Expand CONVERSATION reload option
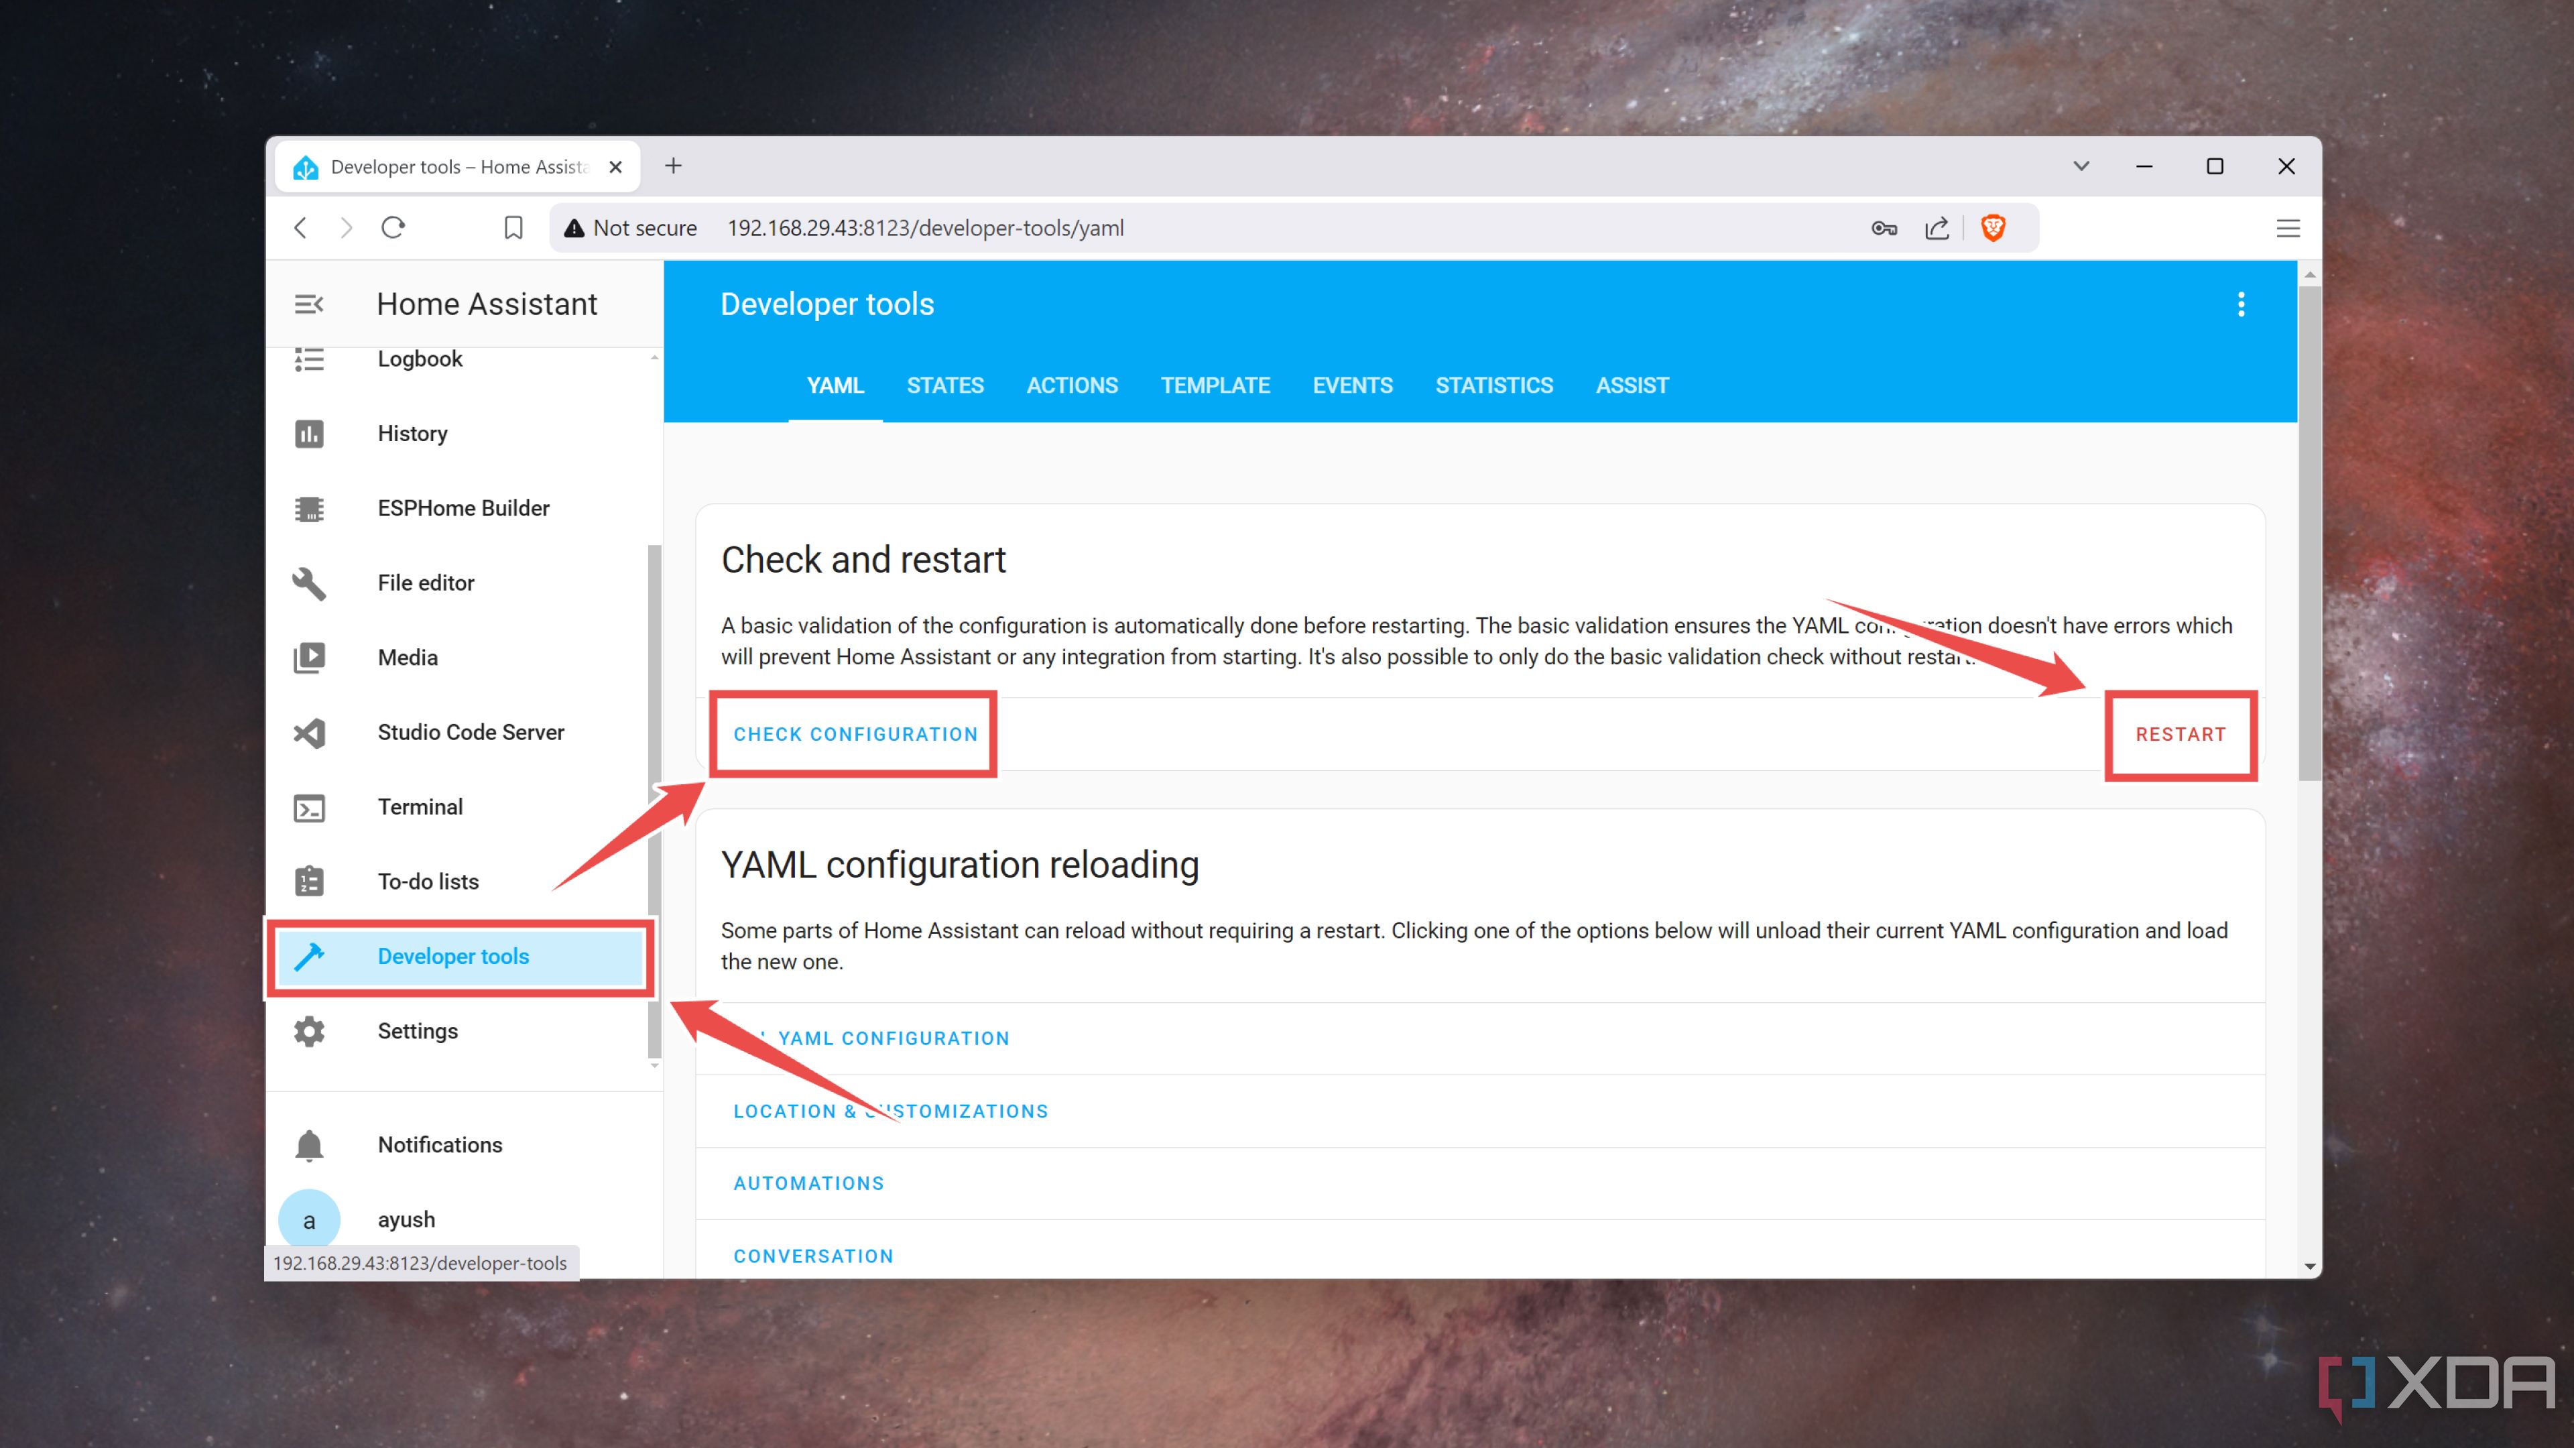Image resolution: width=2574 pixels, height=1448 pixels. [813, 1256]
